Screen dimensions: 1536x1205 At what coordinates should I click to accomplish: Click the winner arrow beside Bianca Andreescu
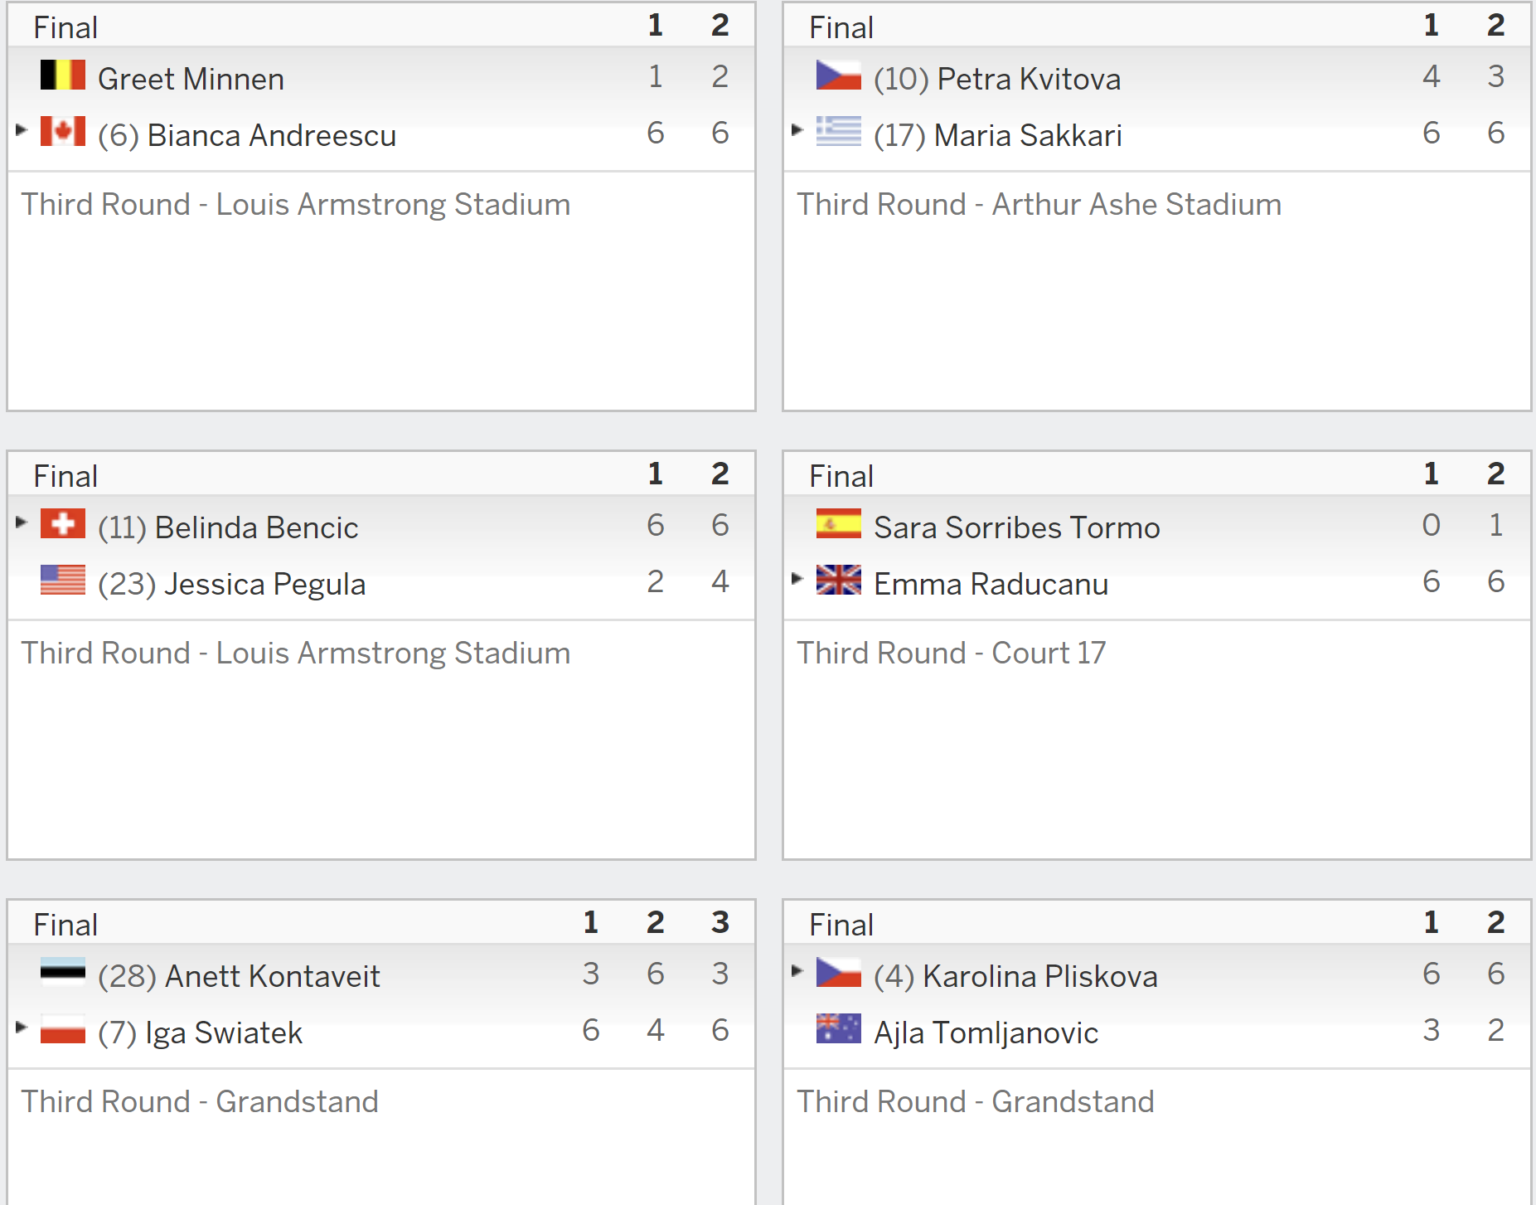coord(22,129)
